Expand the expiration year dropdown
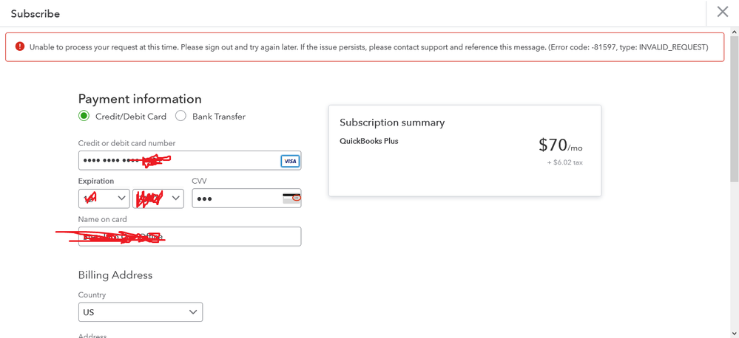Image resolution: width=739 pixels, height=338 pixels. click(x=158, y=198)
